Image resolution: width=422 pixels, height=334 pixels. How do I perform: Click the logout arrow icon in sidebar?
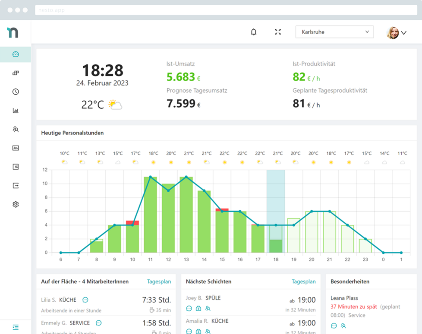click(16, 186)
